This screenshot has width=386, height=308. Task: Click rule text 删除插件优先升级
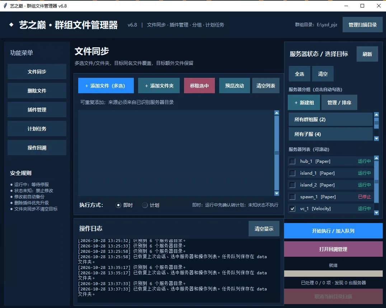(32, 203)
